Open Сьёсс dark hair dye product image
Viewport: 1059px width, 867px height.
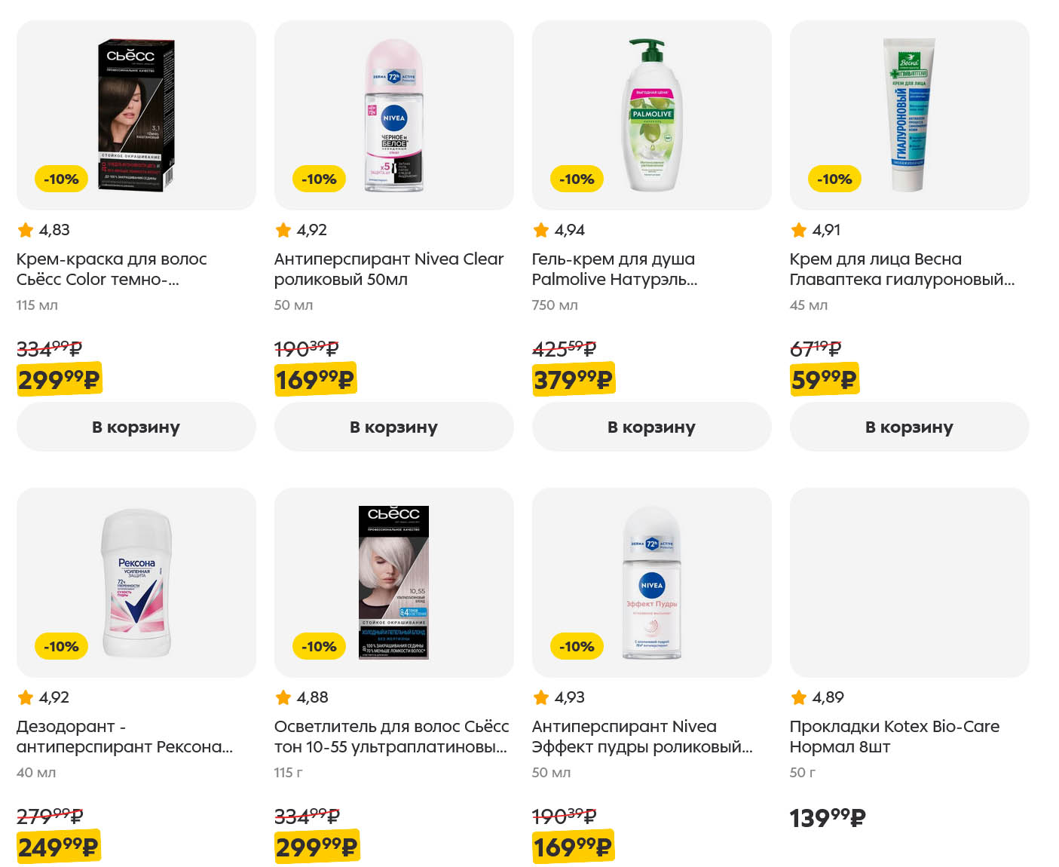pos(136,115)
